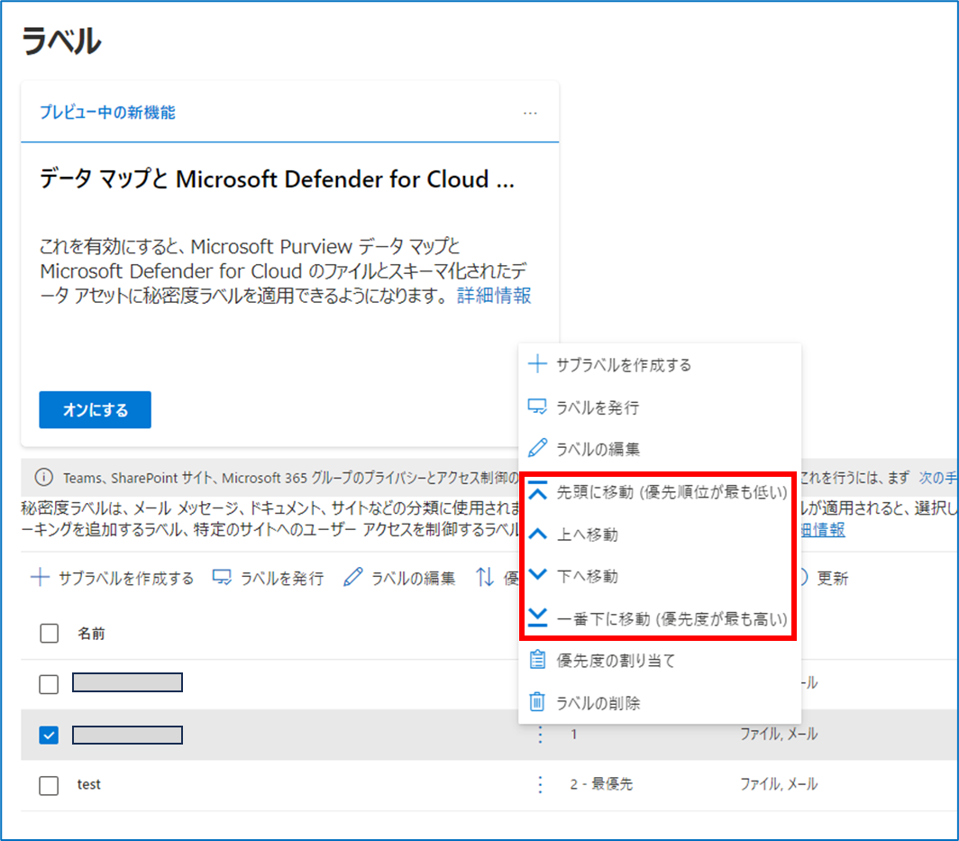Open the 詳細情報 link in the preview card
The image size is (959, 841).
(x=494, y=296)
